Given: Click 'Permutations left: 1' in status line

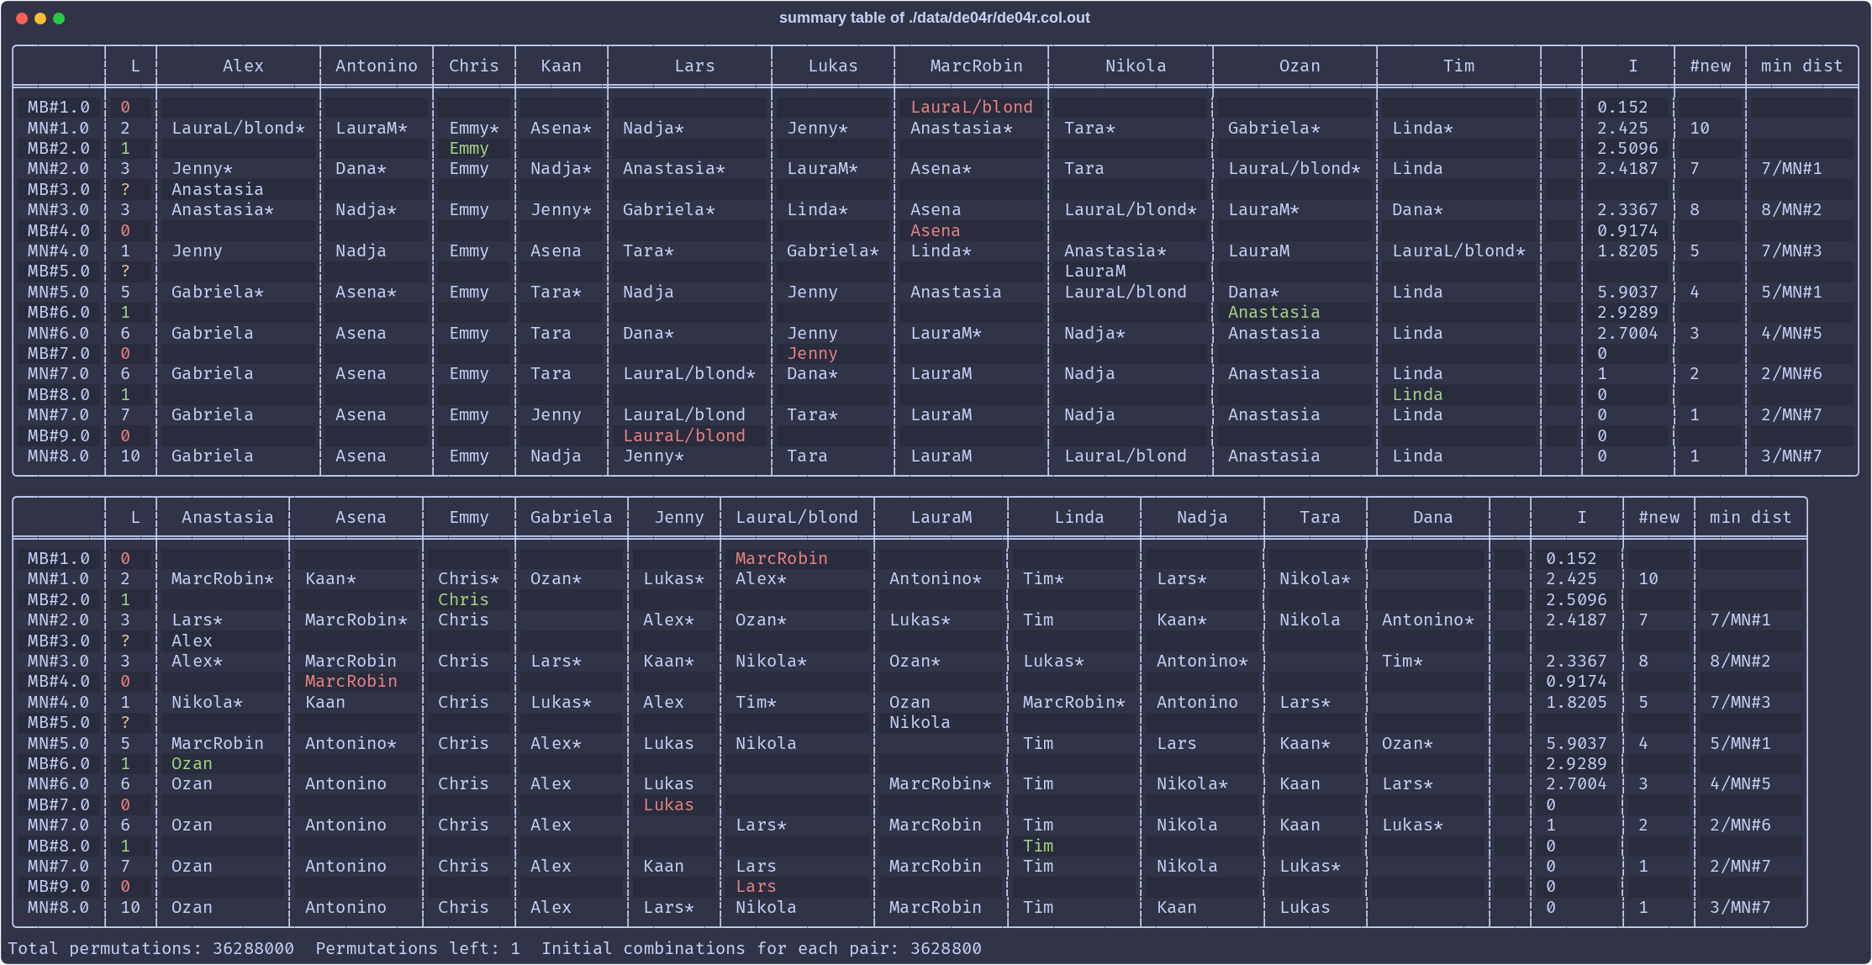Looking at the screenshot, I should pos(417,948).
